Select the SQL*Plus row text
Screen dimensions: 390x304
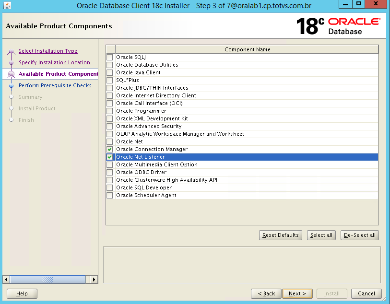(127, 80)
